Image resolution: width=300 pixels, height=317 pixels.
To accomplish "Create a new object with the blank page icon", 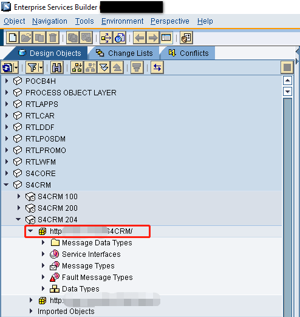I will click(13, 38).
